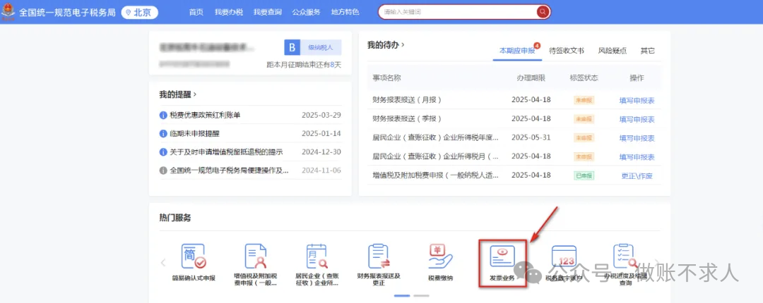Click the B taxpayer grade badge
Image resolution: width=763 pixels, height=303 pixels.
coord(292,48)
